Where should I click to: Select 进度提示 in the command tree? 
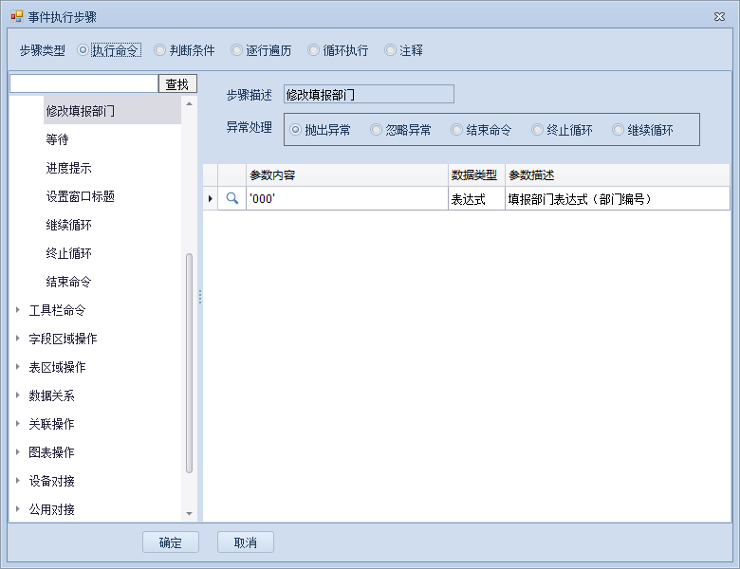coord(68,168)
